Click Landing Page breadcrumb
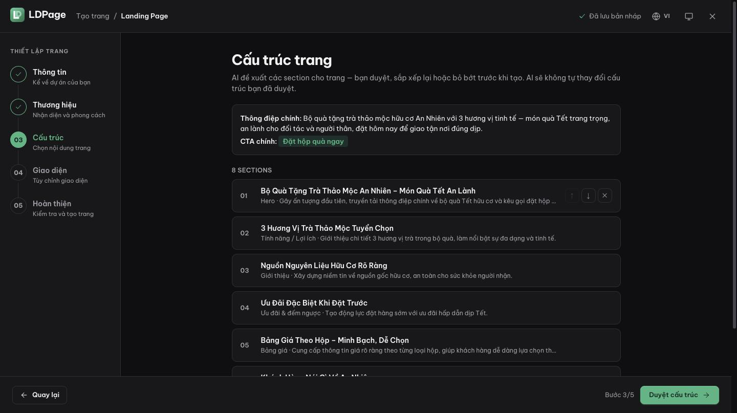Viewport: 737px width, 413px height. click(144, 16)
